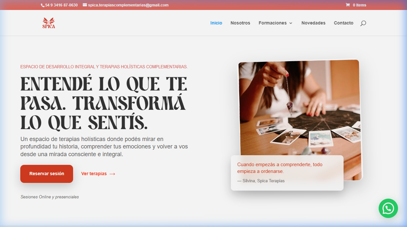Open the "0 Items" cart link

click(359, 5)
